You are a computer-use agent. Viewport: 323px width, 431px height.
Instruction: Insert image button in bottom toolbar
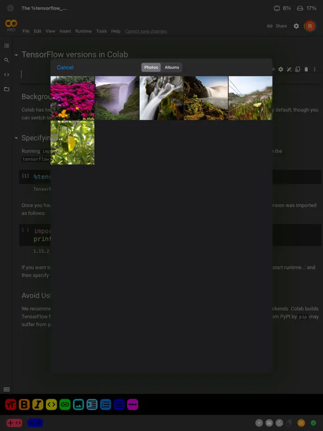tap(79, 404)
